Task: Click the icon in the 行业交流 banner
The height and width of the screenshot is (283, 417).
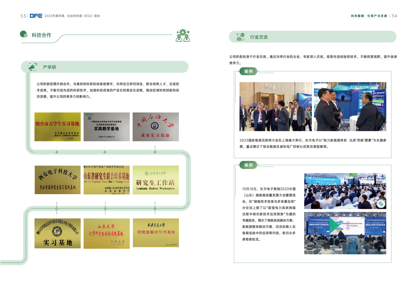Action: click(x=240, y=37)
